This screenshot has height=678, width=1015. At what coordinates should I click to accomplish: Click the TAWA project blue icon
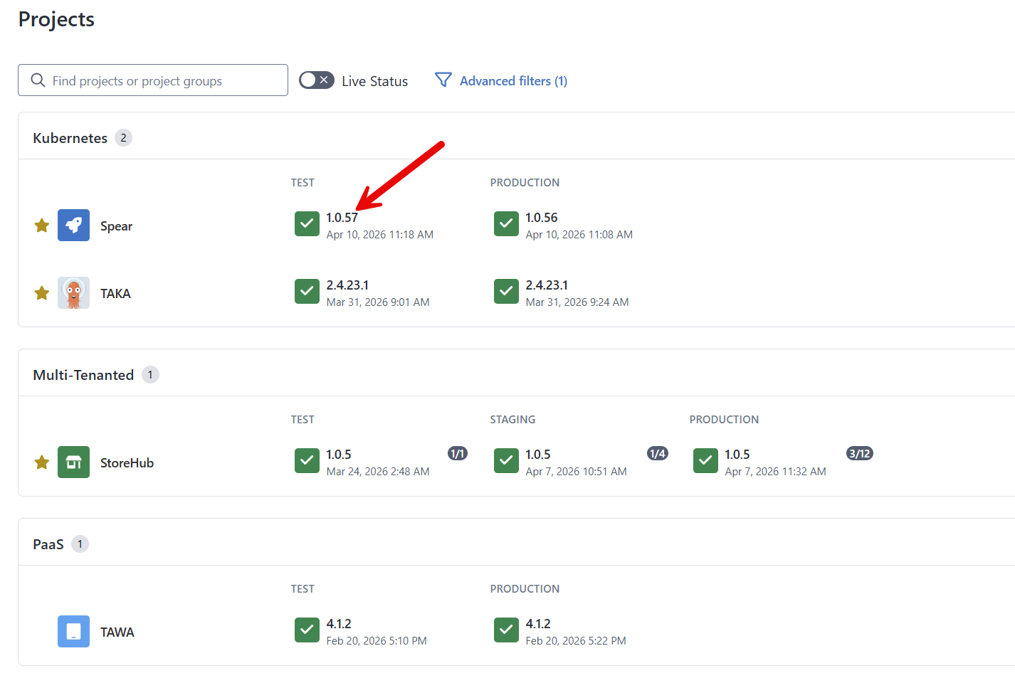(73, 632)
